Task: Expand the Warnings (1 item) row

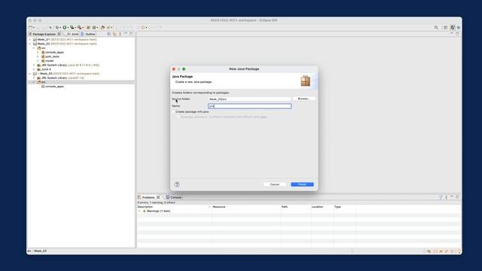Action: 139,211
